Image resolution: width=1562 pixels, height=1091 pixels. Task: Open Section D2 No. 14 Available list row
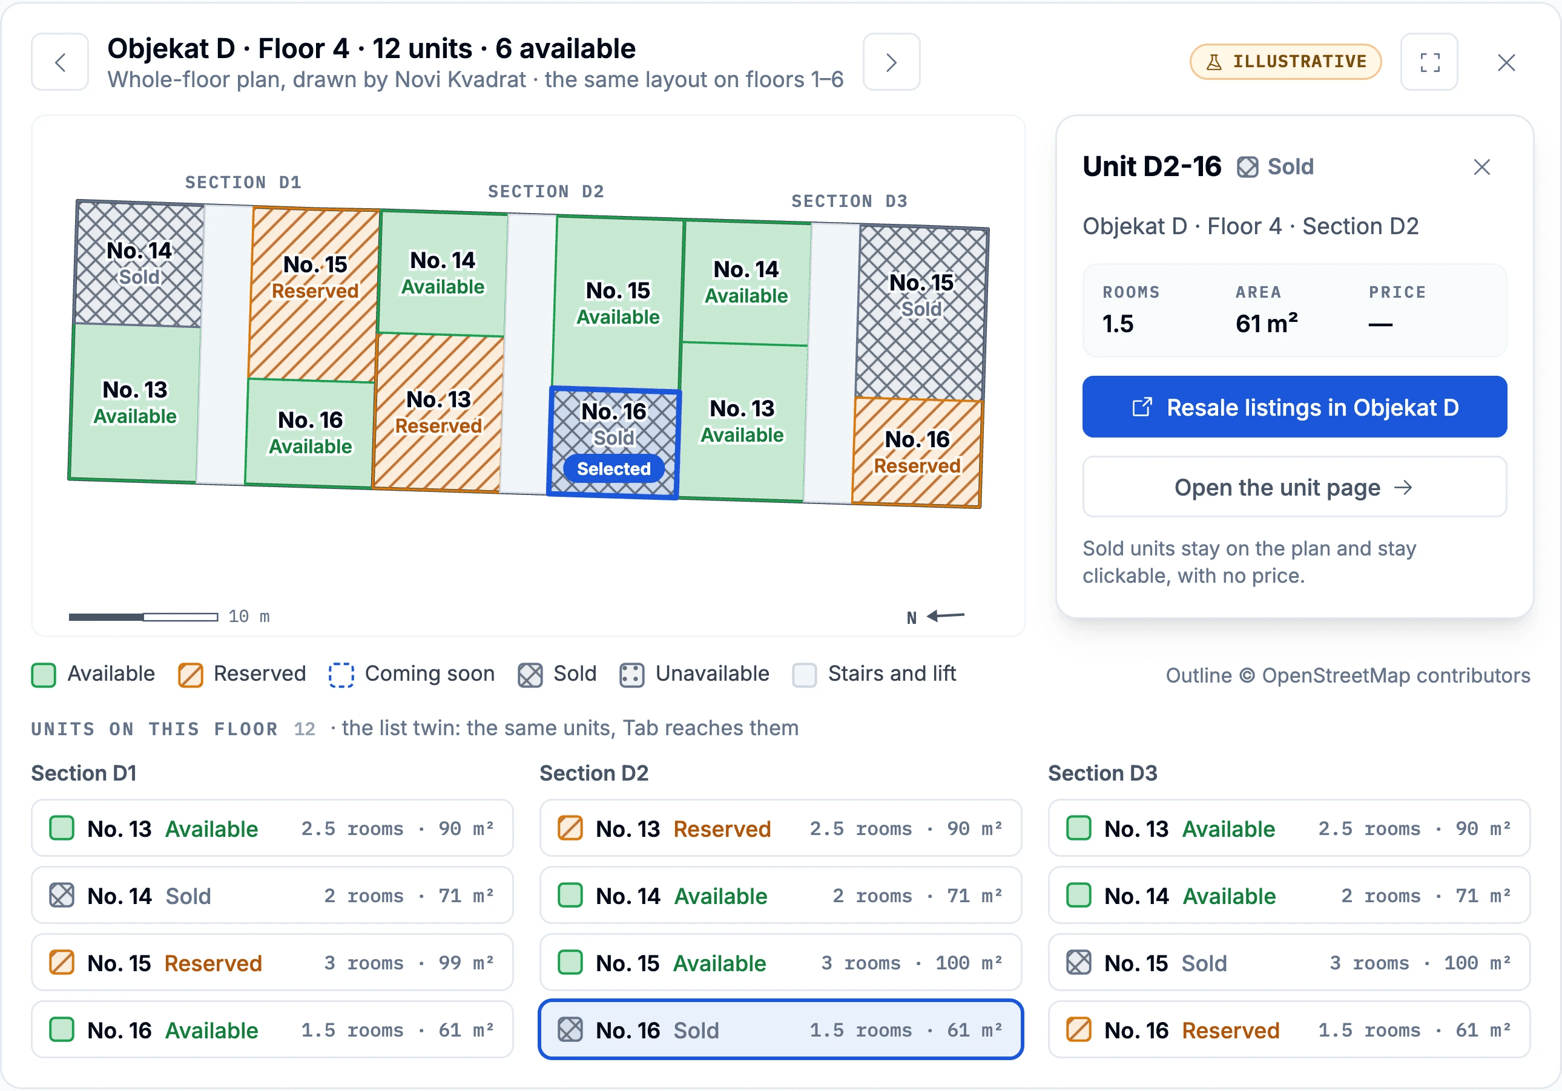781,895
